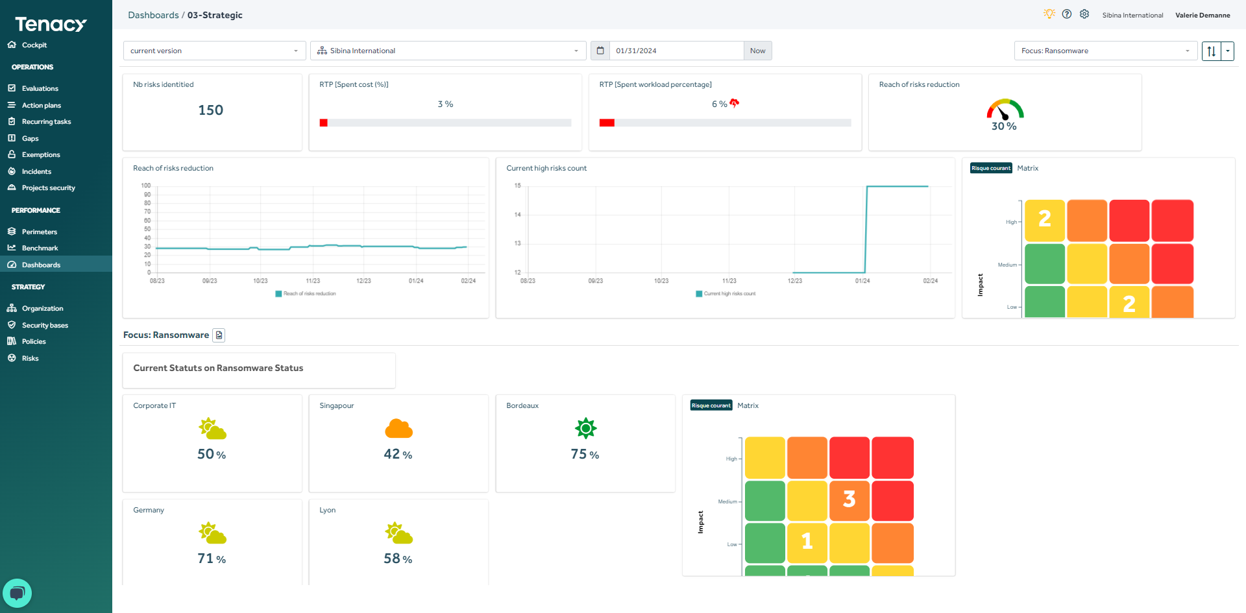The width and height of the screenshot is (1246, 613).
Task: Click the Evaluations checkbox icon
Action: tap(12, 88)
